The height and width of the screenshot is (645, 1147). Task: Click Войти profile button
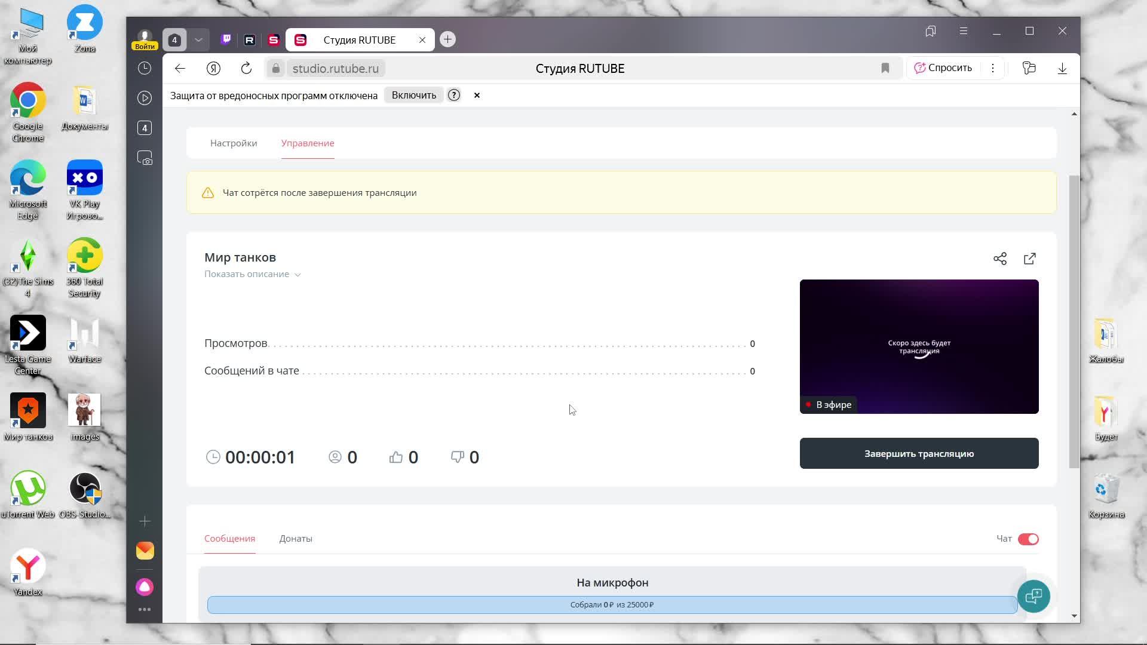pos(145,41)
